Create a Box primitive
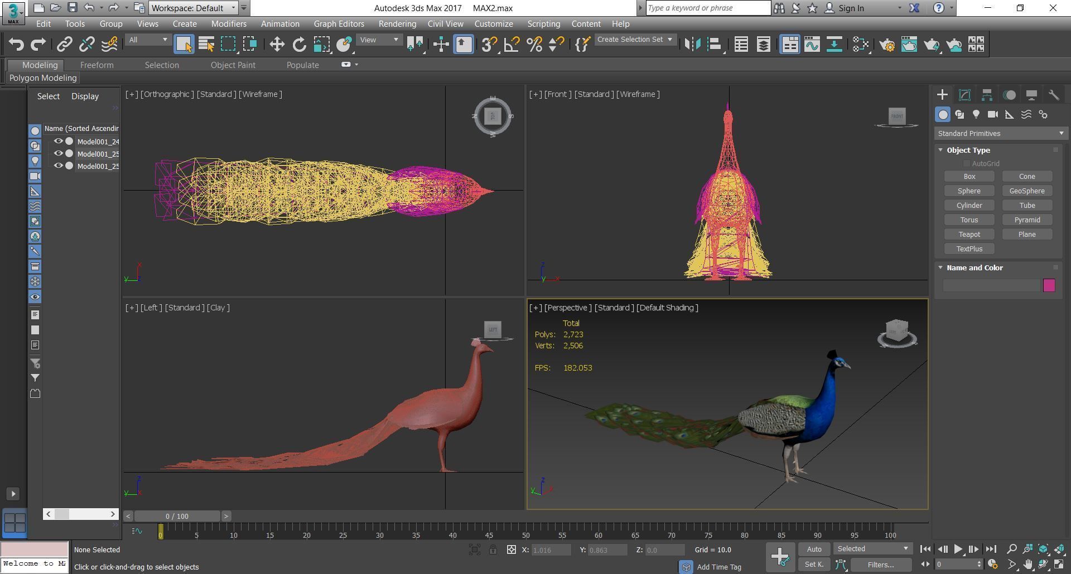The height and width of the screenshot is (574, 1071). [969, 176]
